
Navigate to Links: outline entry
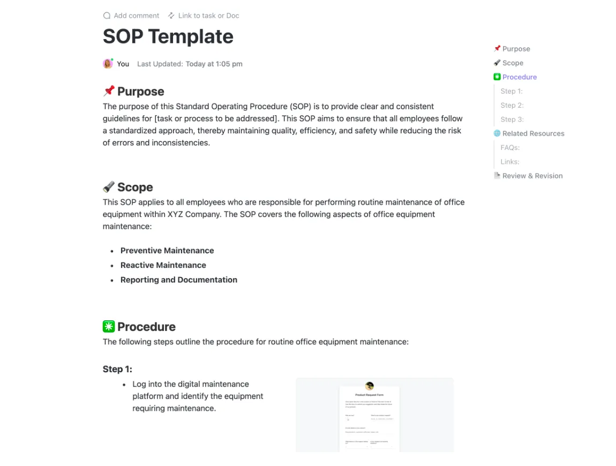coord(510,162)
